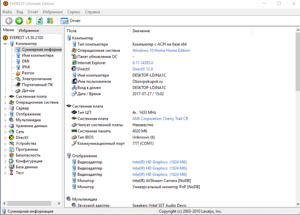This screenshot has width=300, height=215.
Task: Click the tree panel horizontal scrollbar right arrow
Action: [x=59, y=203]
